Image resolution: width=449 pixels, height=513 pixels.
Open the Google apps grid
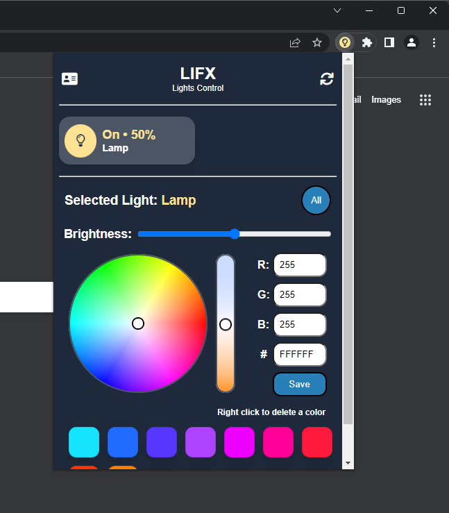click(x=425, y=100)
